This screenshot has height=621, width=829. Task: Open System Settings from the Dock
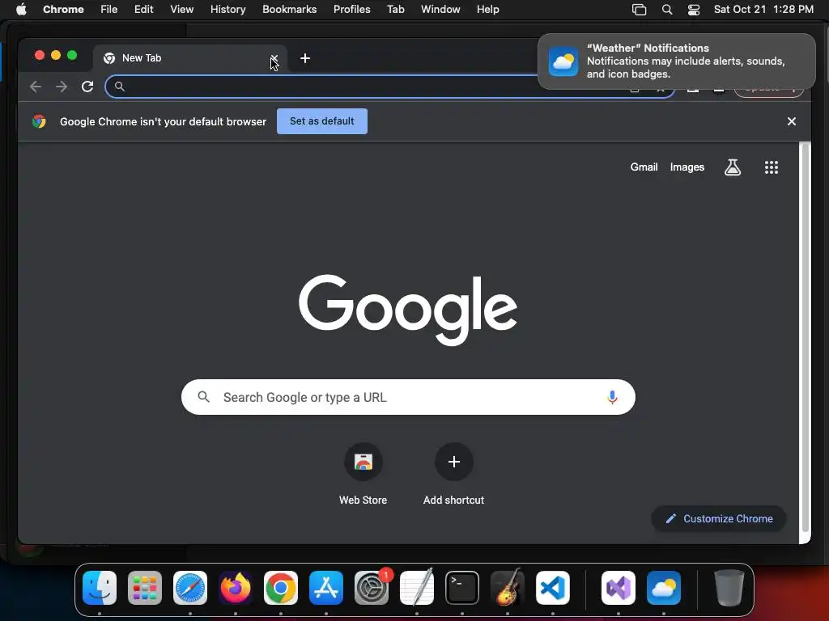click(372, 588)
